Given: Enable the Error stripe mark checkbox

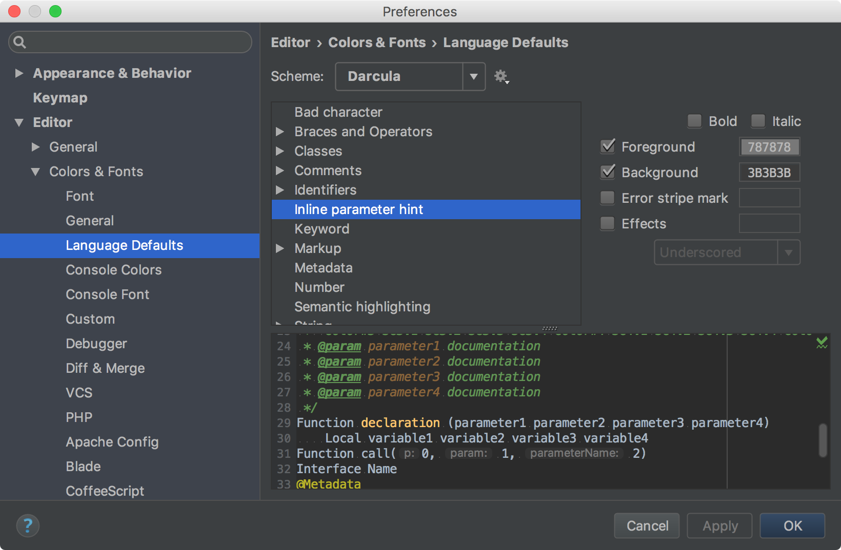Looking at the screenshot, I should pos(608,198).
